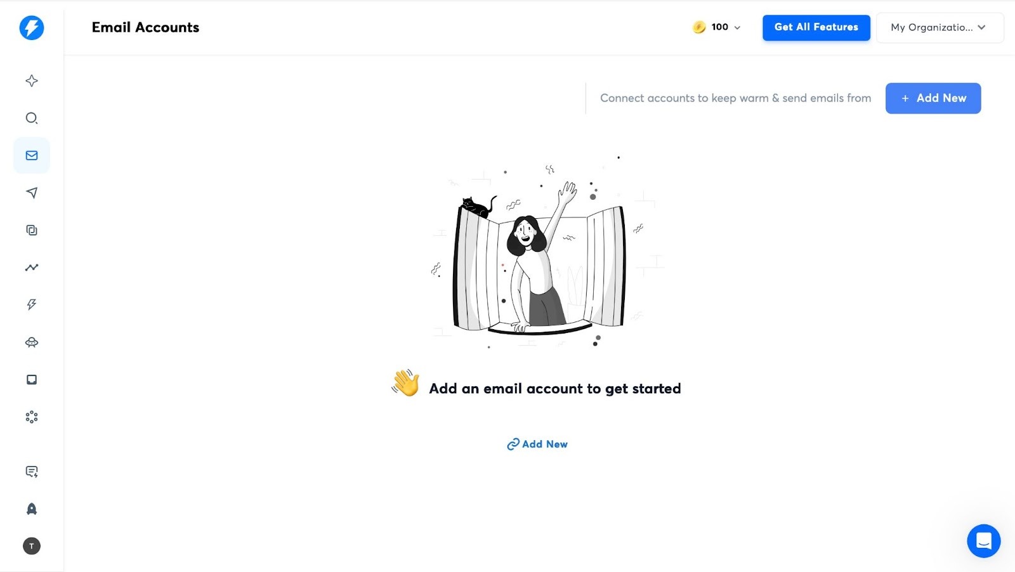Open the paper plane campaigns icon
Image resolution: width=1015 pixels, height=572 pixels.
tap(32, 193)
